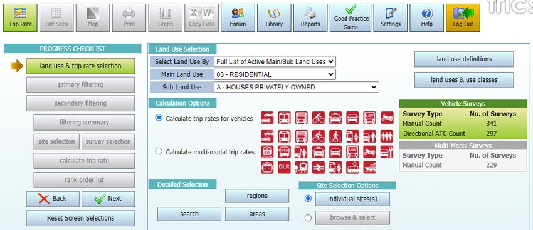The width and height of the screenshot is (533, 230).
Task: Select the browse & select radio option
Action: pyautogui.click(x=308, y=217)
